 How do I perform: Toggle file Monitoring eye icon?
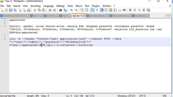click(x=124, y=10)
